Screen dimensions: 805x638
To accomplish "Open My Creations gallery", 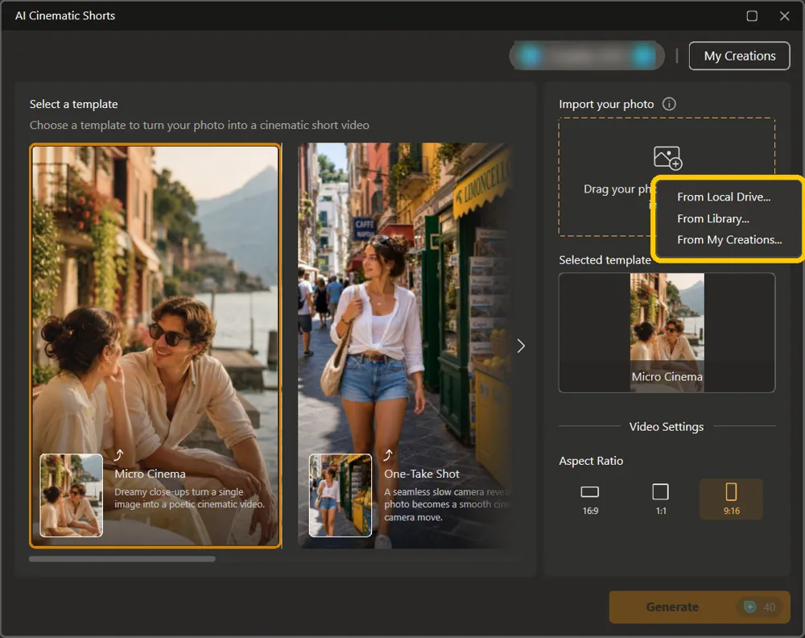I will click(739, 56).
